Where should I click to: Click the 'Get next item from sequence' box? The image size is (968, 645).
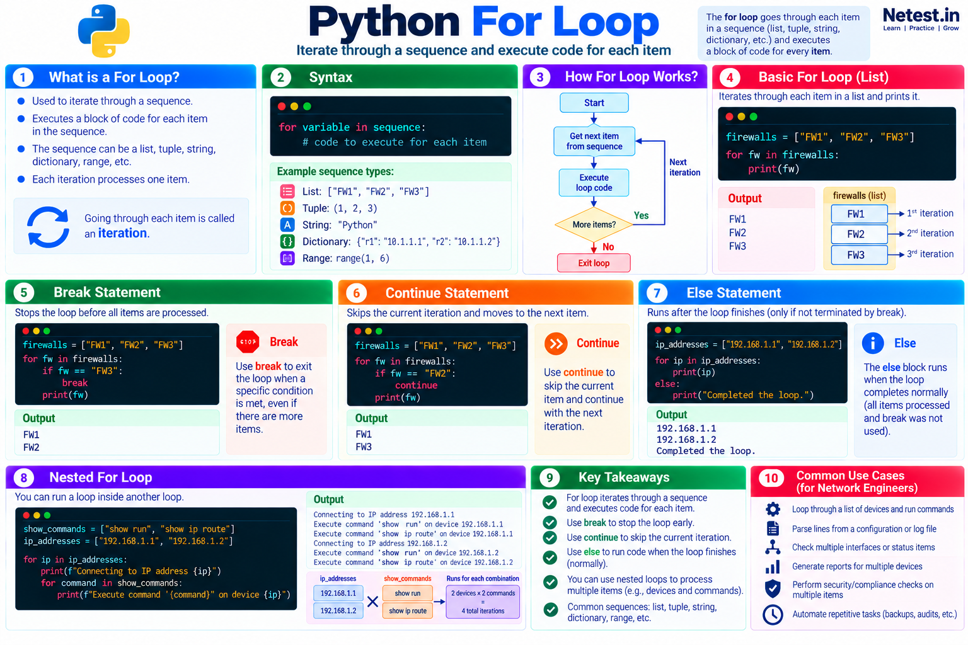click(594, 141)
